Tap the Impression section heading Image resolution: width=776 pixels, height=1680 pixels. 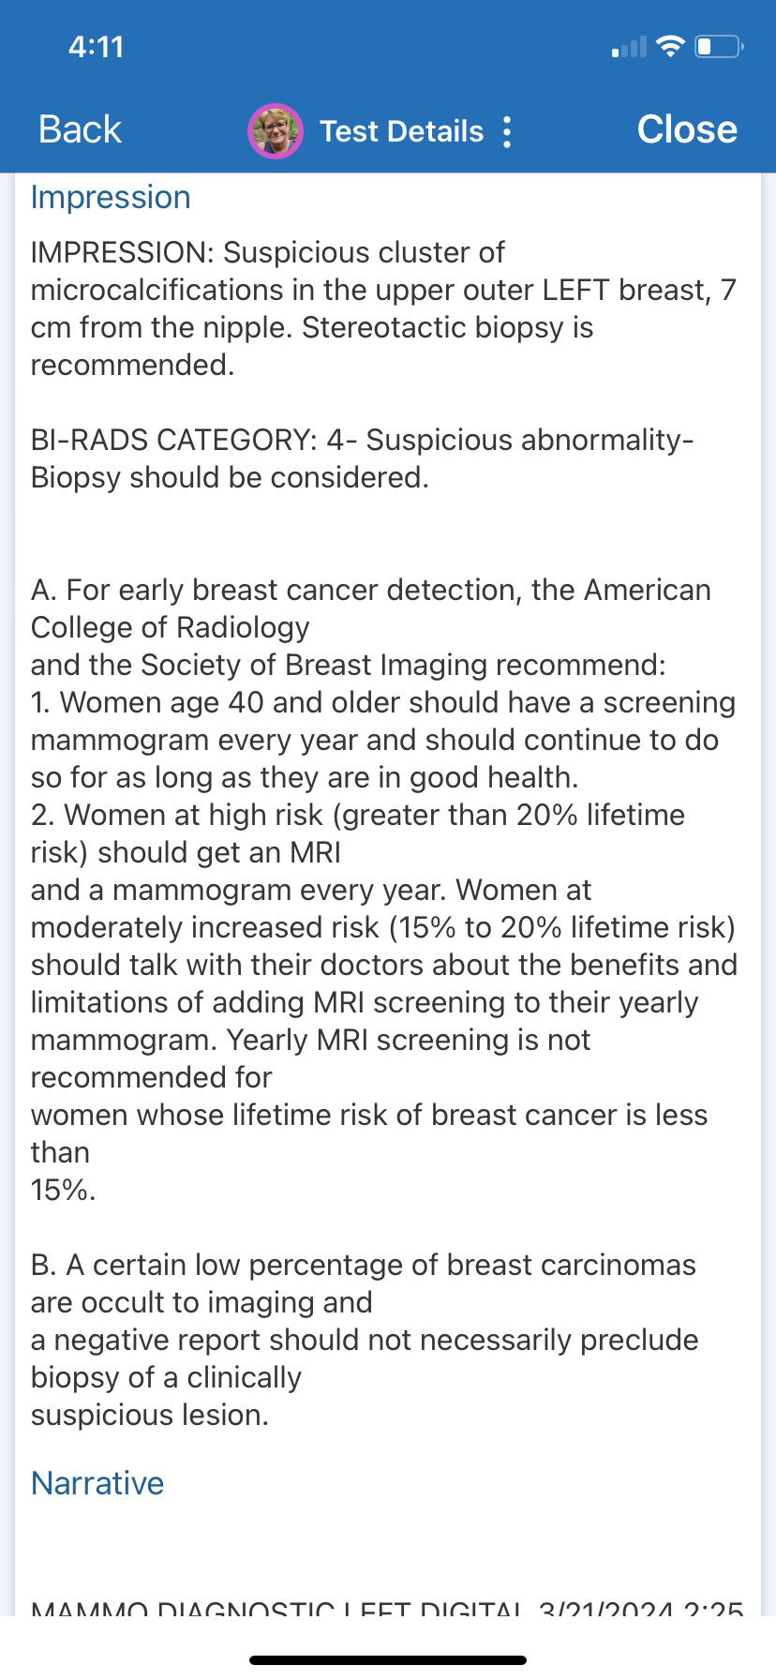(x=111, y=198)
